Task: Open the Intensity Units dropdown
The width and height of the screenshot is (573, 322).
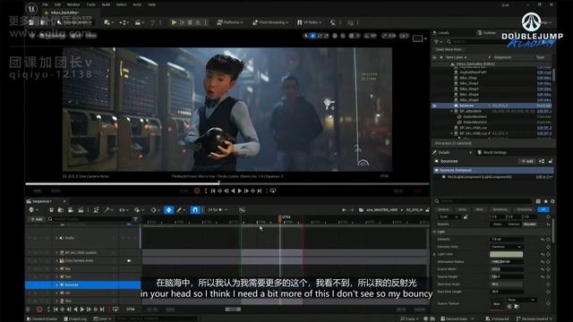Action: pos(506,247)
